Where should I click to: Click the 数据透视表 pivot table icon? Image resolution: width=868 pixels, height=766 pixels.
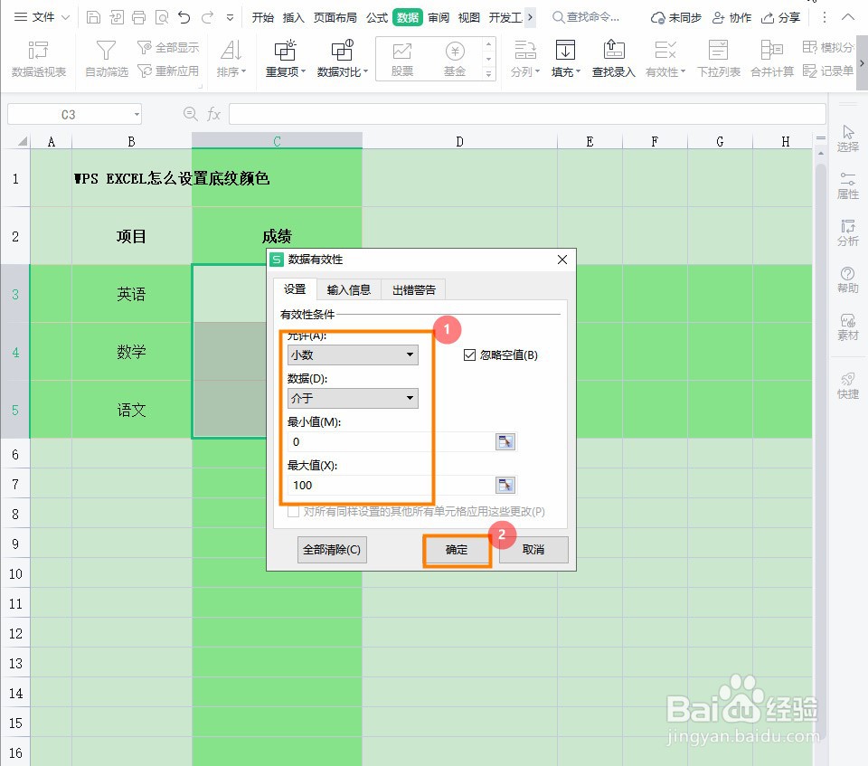tap(39, 59)
